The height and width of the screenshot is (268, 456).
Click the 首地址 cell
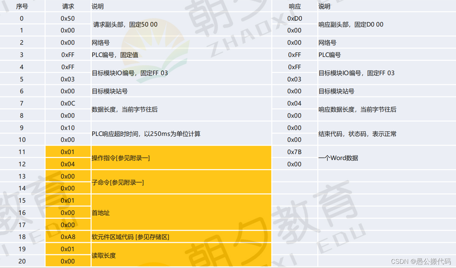click(x=181, y=212)
